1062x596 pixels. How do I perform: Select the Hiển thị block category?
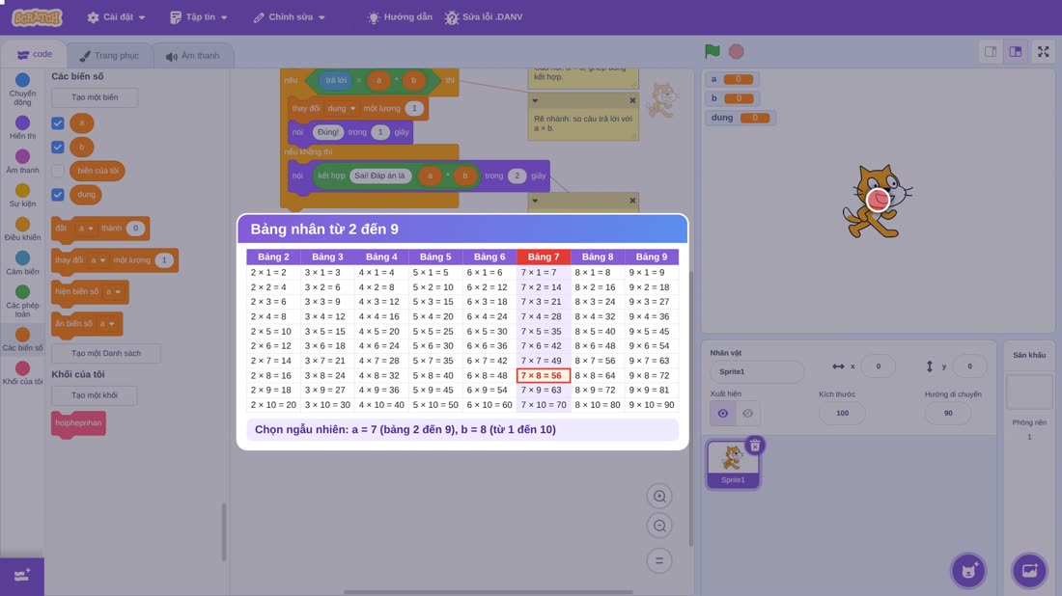[x=22, y=127]
